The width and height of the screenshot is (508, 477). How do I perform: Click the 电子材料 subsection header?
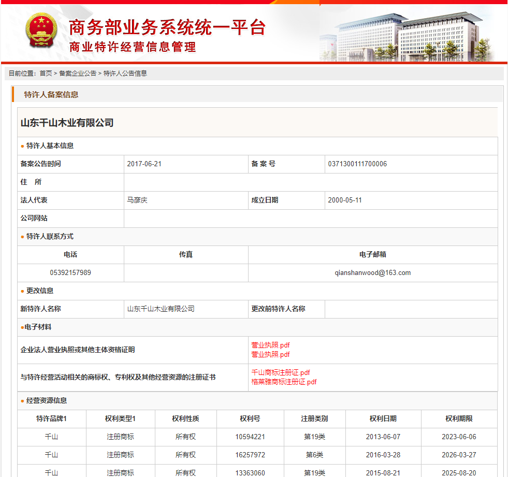tap(38, 327)
